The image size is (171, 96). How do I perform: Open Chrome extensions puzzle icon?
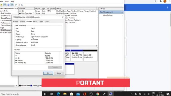click(x=161, y=1)
